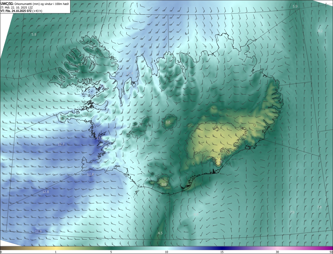
Task: Click the 7.8 value label
Action: tap(319, 207)
